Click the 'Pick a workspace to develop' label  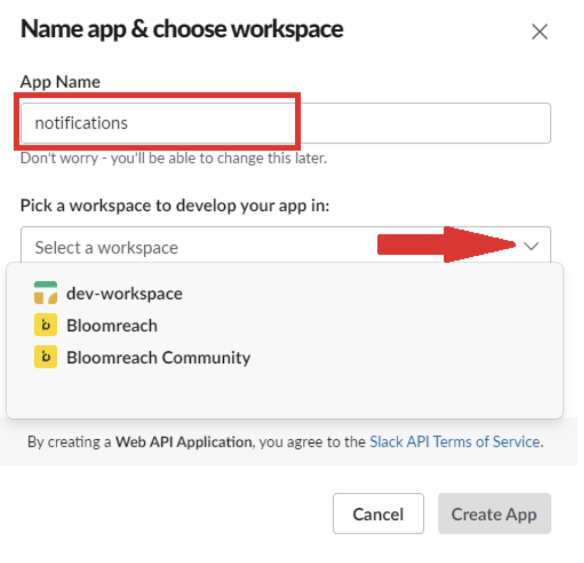(175, 206)
